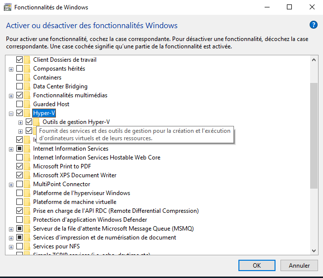Close the Fonctionnalités de Windows dialog
Image resolution: width=323 pixels, height=278 pixels.
[312, 7]
